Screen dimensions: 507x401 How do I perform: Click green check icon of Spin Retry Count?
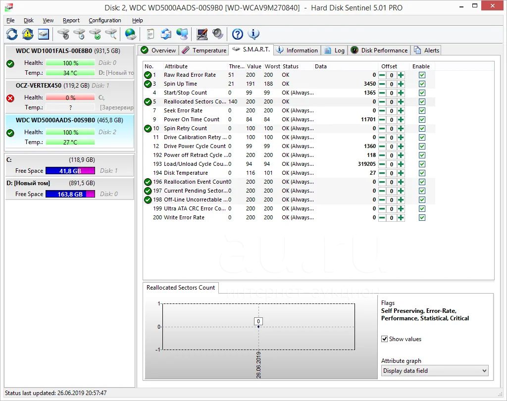point(148,129)
